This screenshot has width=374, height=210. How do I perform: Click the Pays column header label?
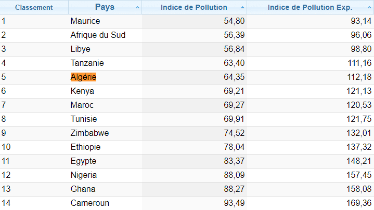pyautogui.click(x=105, y=7)
